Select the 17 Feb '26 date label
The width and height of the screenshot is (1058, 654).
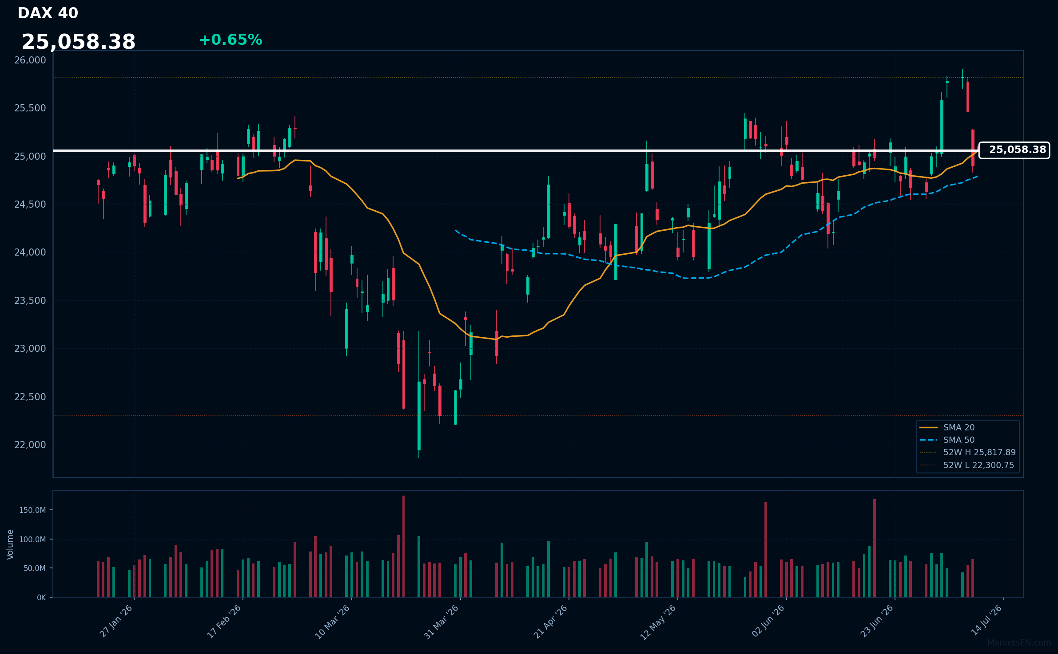tap(225, 621)
